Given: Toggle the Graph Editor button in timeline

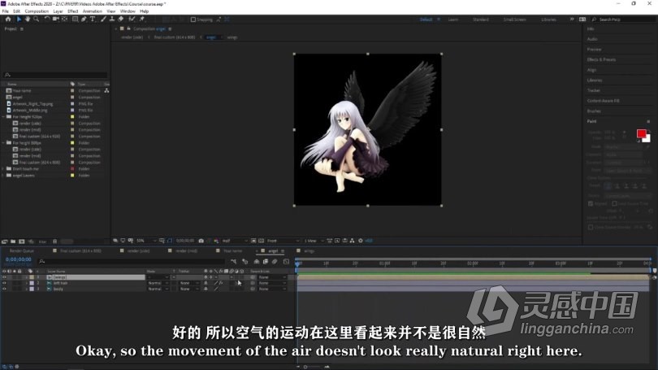Looking at the screenshot, I should click(x=286, y=261).
